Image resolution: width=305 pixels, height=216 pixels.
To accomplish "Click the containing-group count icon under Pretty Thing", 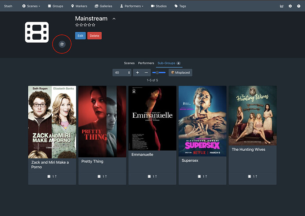I will pos(102,176).
